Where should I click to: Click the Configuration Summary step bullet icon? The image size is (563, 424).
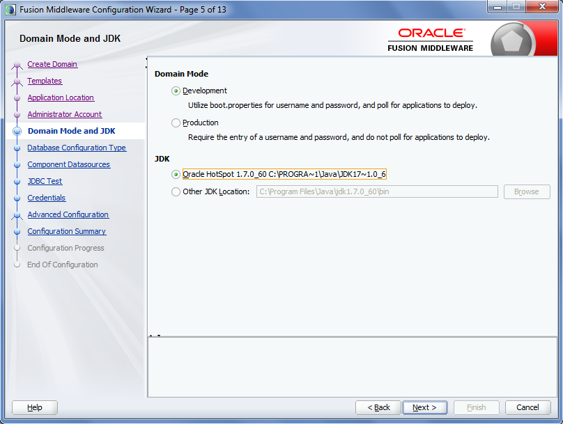[17, 232]
